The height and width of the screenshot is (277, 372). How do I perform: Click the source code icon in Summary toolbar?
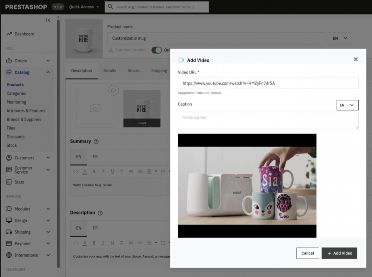(76, 171)
